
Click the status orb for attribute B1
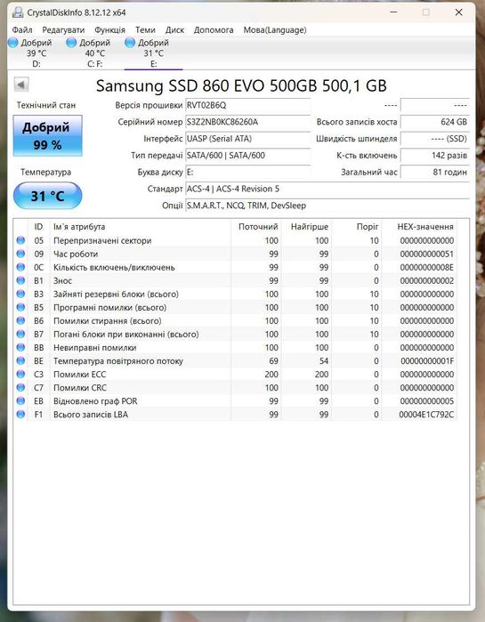point(20,280)
